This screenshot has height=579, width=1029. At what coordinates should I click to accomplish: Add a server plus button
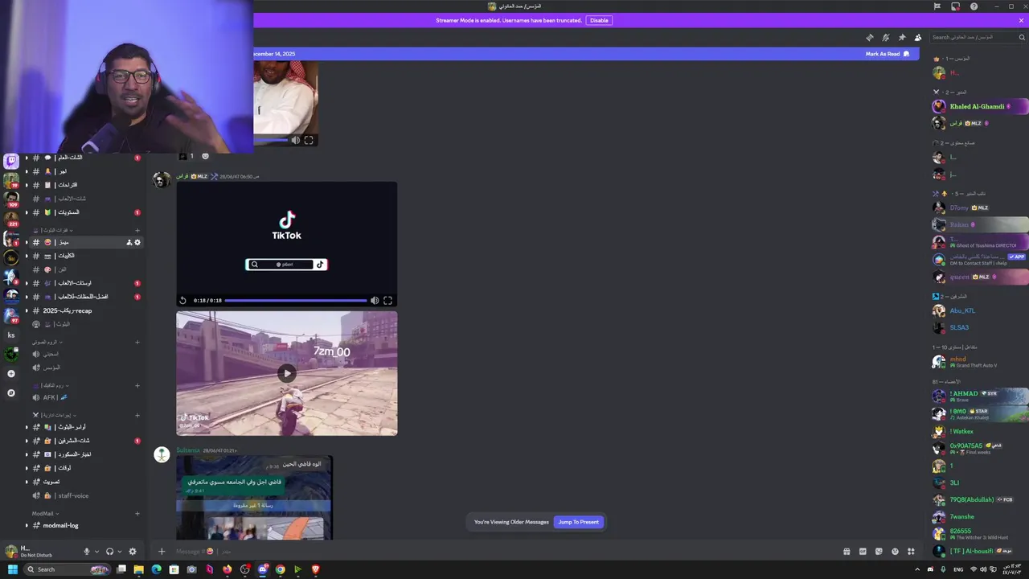(x=11, y=374)
